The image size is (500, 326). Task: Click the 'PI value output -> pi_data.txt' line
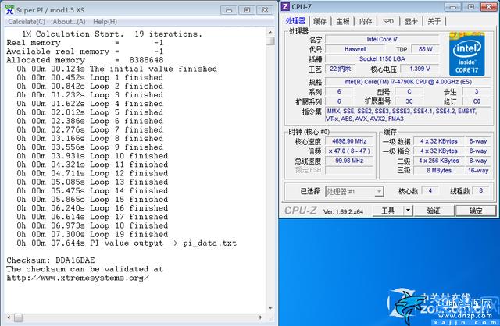[x=127, y=243]
